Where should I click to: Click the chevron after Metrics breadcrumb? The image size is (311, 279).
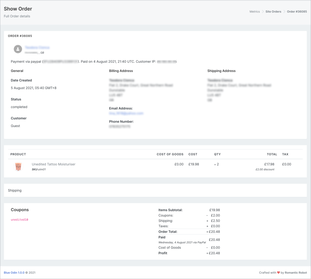(x=263, y=12)
